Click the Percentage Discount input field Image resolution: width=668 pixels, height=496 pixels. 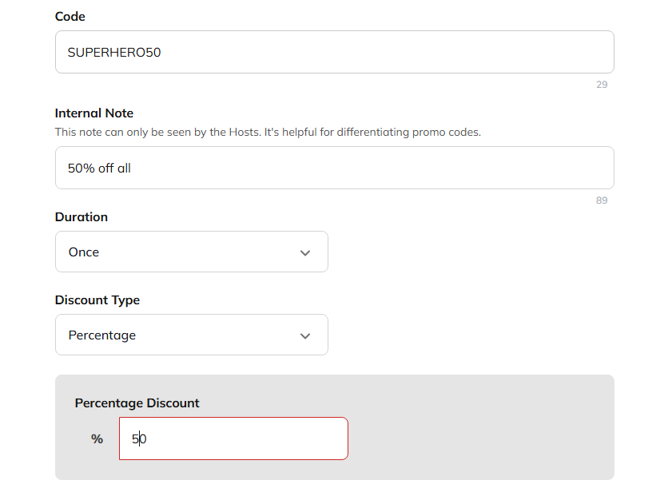point(233,438)
